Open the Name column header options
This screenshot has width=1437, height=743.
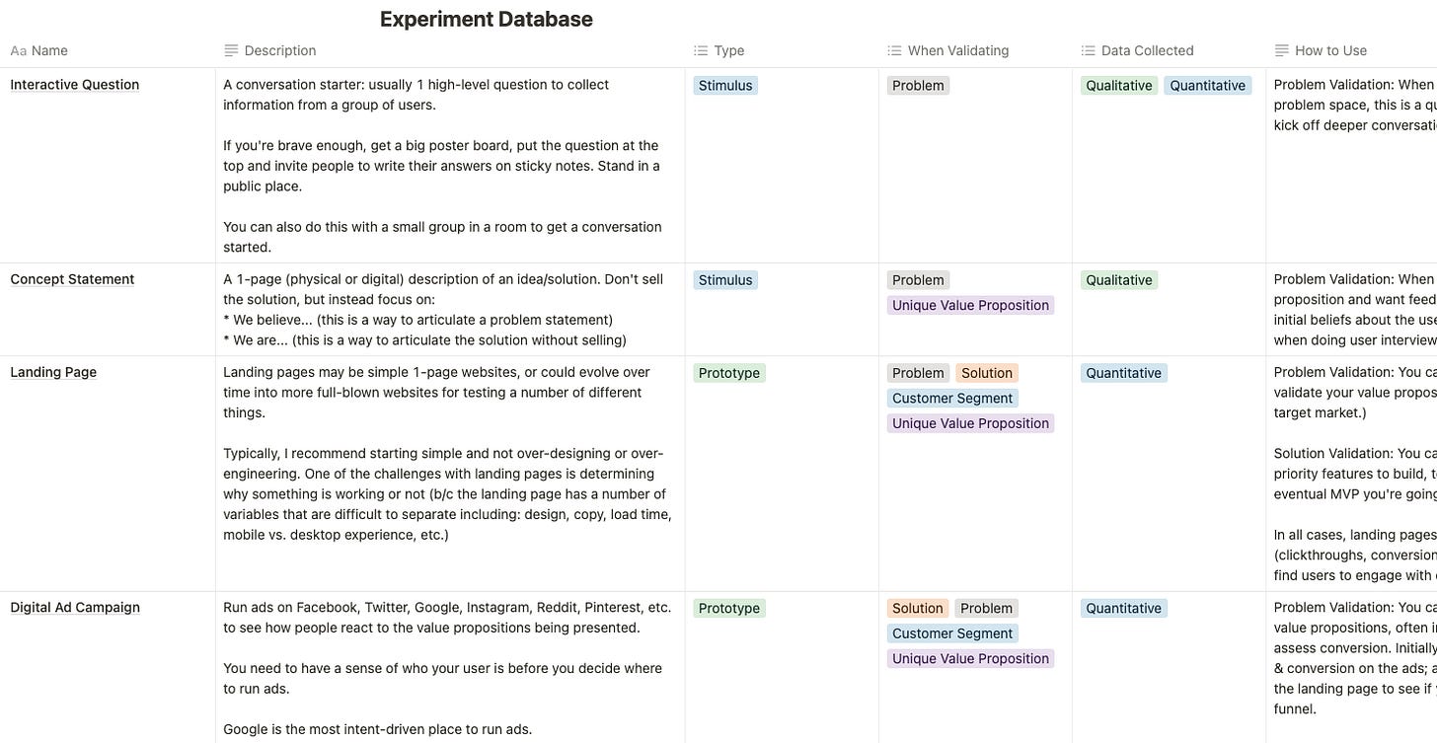[47, 50]
